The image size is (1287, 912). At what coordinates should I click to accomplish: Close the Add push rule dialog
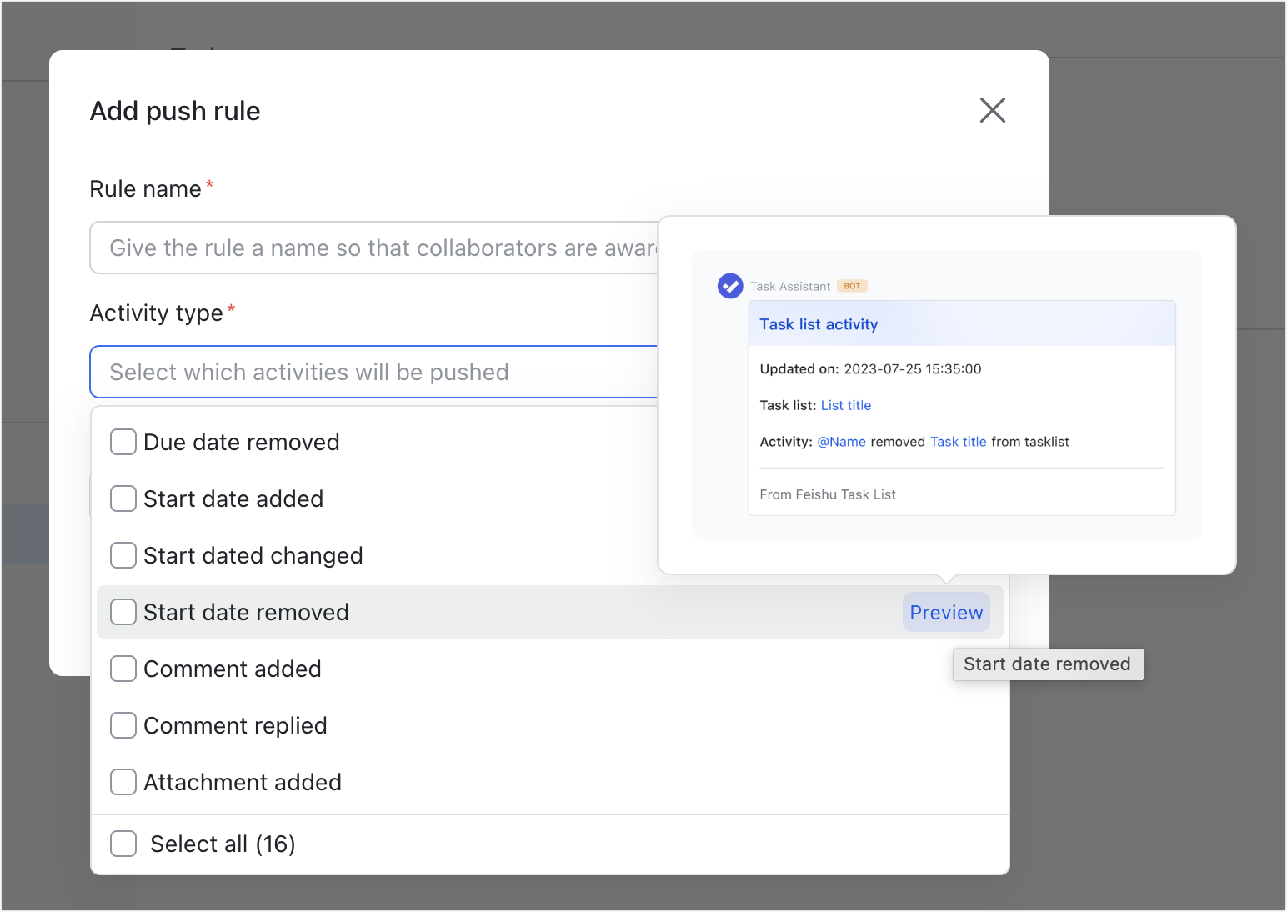tap(992, 110)
